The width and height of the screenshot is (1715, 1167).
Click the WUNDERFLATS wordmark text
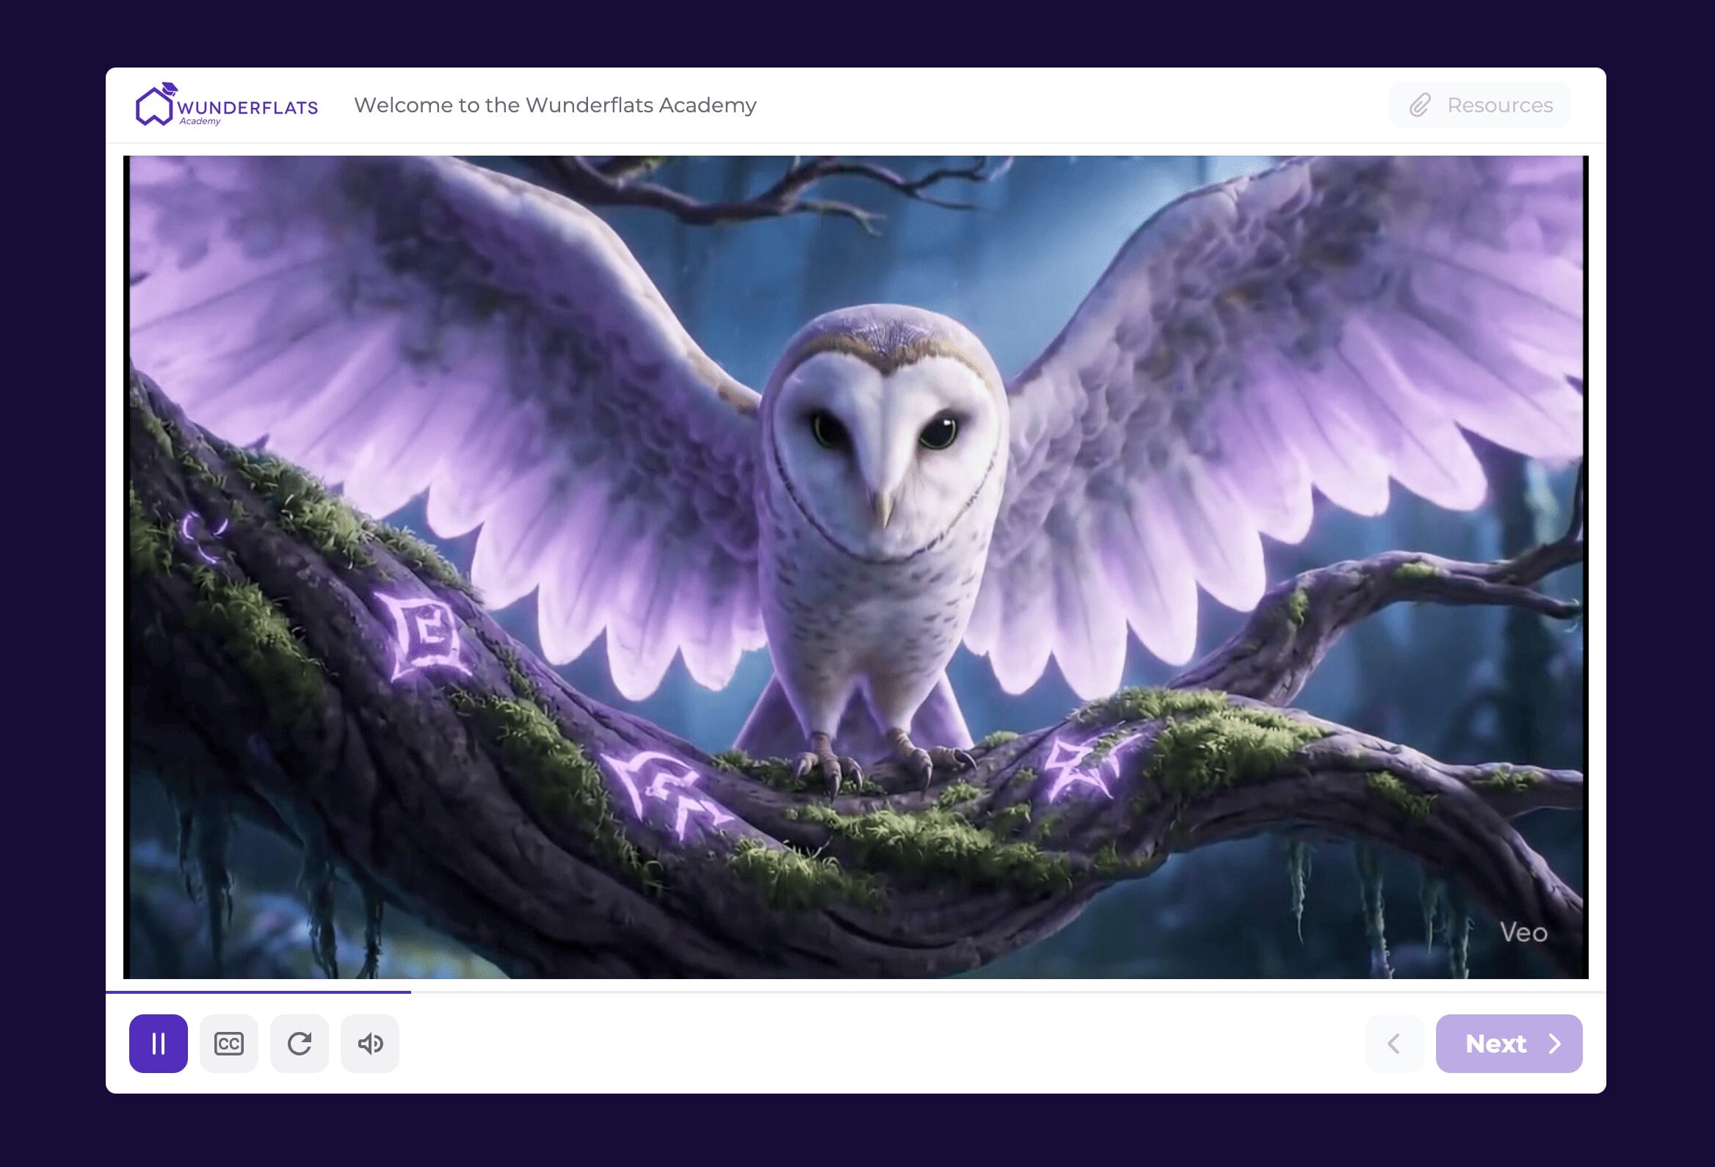[247, 108]
